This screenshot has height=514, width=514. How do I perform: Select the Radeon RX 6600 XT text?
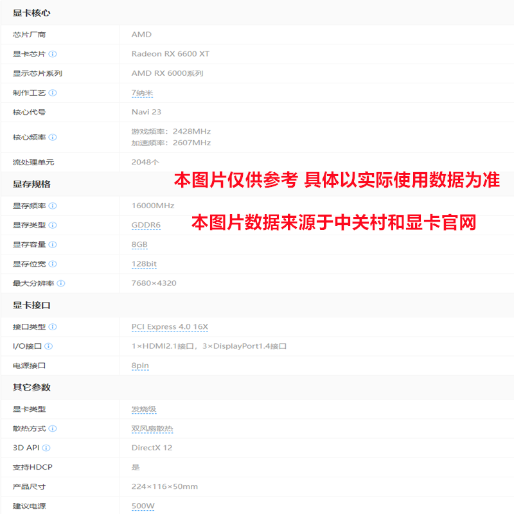click(x=170, y=54)
